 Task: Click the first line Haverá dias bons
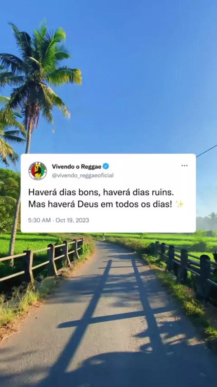(101, 193)
